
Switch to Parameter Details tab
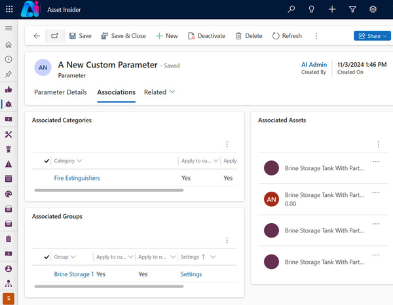point(60,92)
